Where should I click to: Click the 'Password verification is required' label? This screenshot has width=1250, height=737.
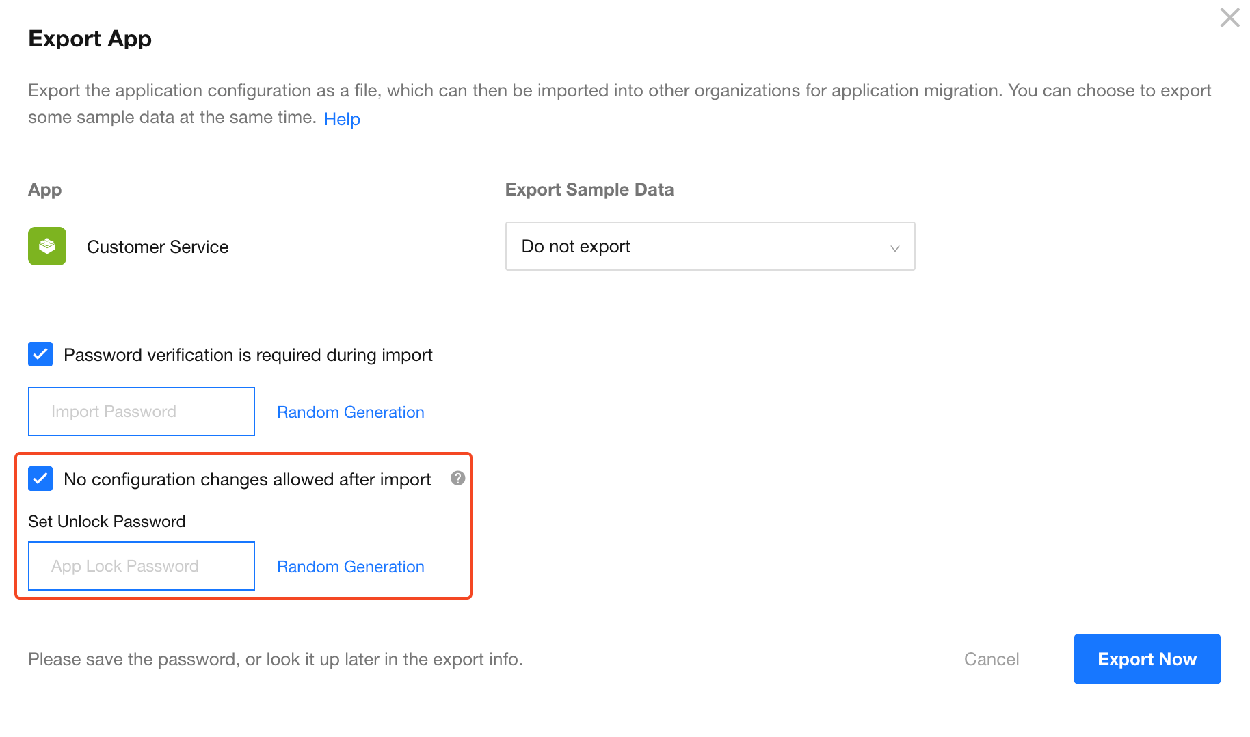pyautogui.click(x=248, y=355)
